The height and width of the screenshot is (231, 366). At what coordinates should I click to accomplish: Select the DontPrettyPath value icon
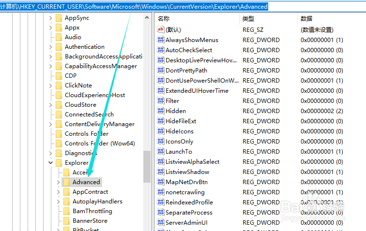(161, 70)
